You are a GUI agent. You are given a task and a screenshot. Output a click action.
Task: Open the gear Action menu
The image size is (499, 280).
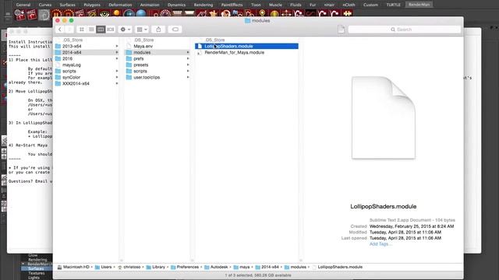[125, 30]
